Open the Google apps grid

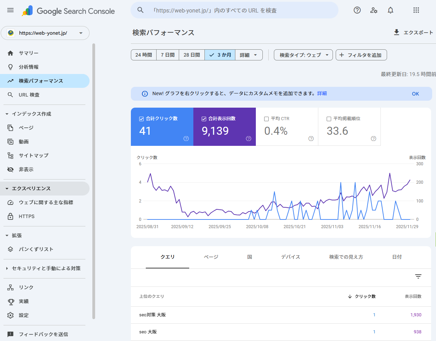[x=416, y=10]
